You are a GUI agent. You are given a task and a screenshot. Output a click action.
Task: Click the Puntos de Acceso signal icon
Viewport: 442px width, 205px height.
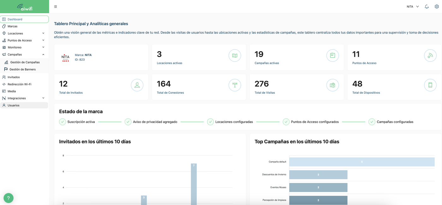pos(430,56)
